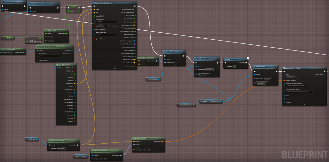Select the Fire Point variable node
The image size is (329, 162).
coord(32,139)
